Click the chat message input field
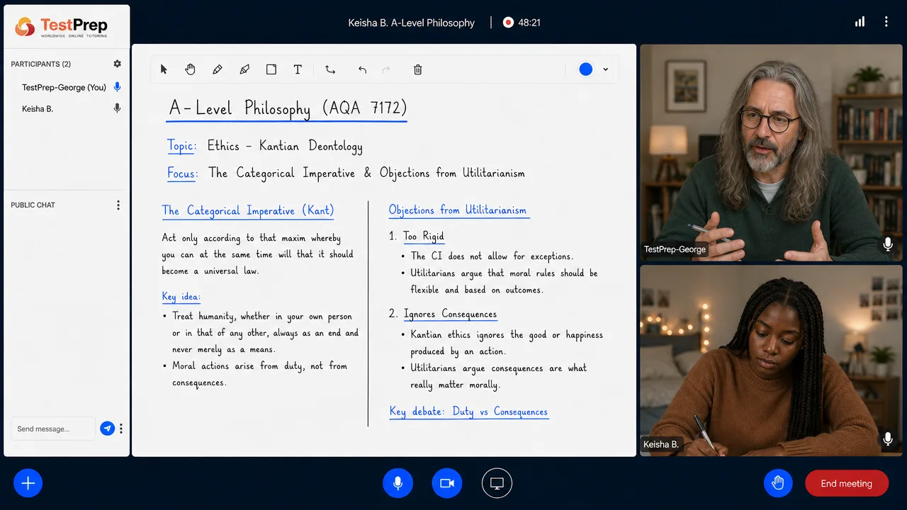 tap(53, 429)
